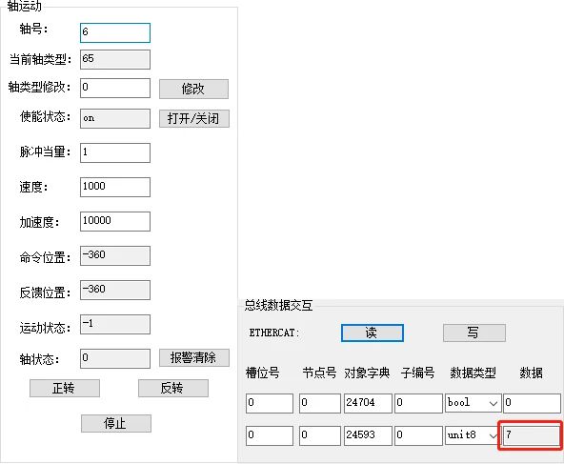Click the ETHERCAT 读 button
This screenshot has height=464, width=564.
point(372,333)
